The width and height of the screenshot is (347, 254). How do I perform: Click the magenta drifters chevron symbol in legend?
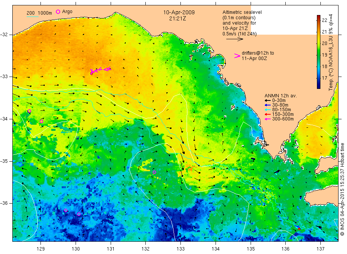(237, 56)
